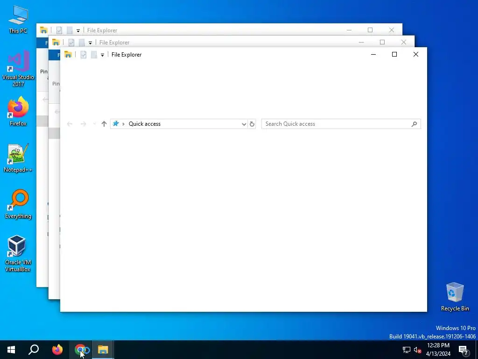Open the Windows Start menu

(x=11, y=350)
